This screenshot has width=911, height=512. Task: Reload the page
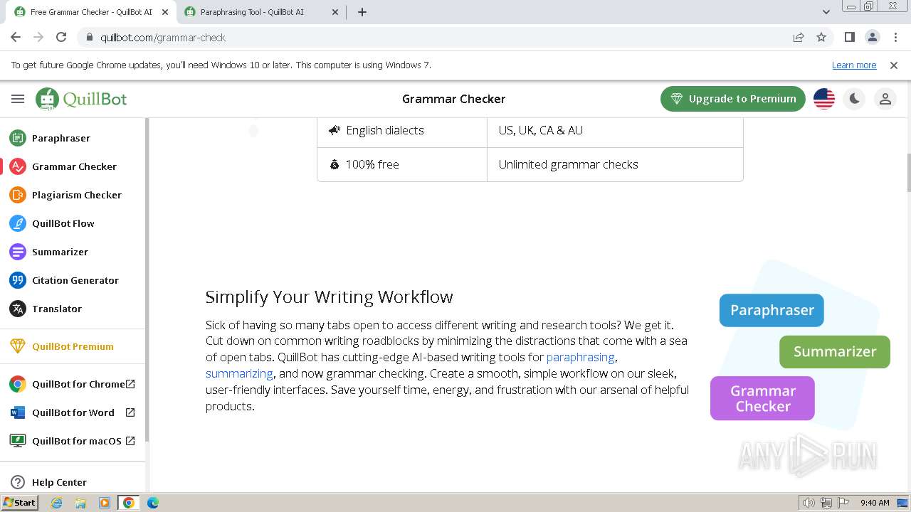pos(61,38)
